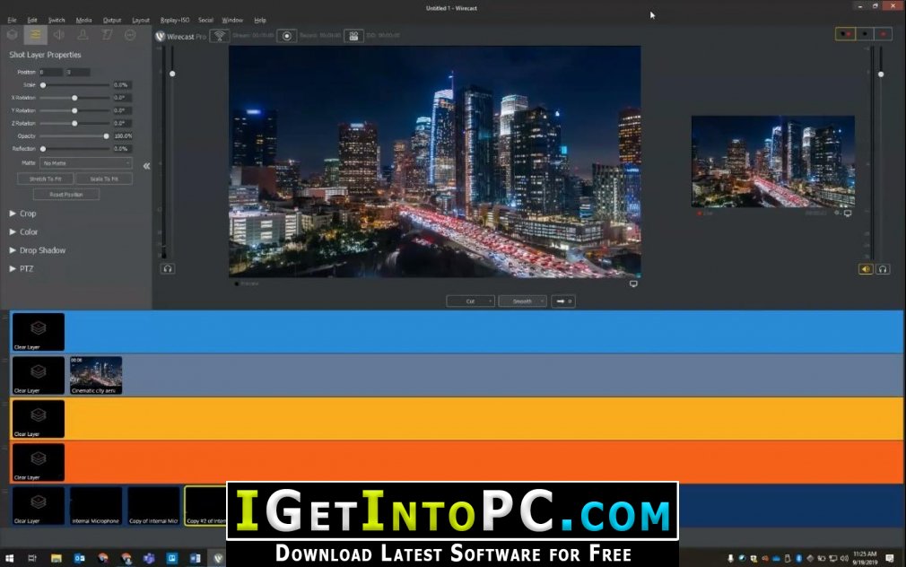The image size is (906, 567).
Task: Click the live output headphones icon
Action: (x=883, y=269)
